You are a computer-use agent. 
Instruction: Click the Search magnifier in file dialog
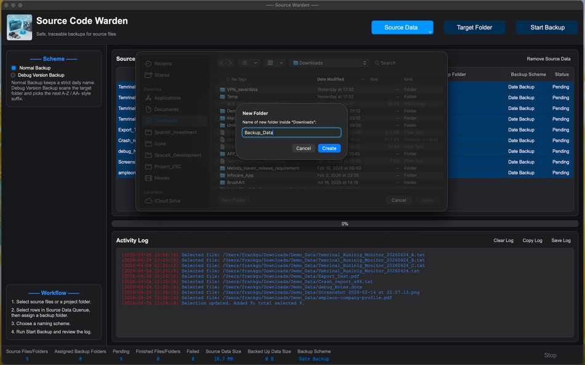tap(377, 63)
